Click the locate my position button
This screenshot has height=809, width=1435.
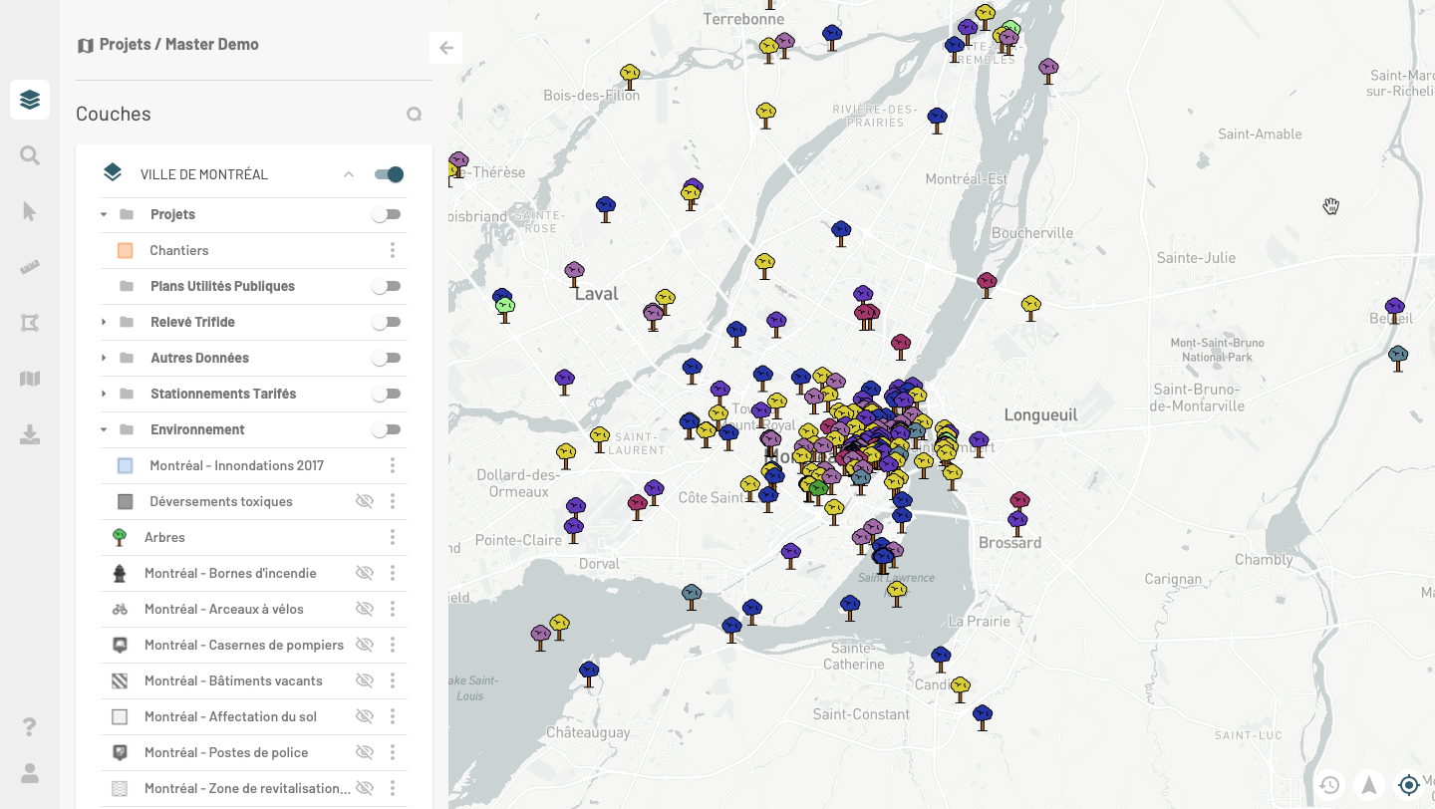pos(1409,785)
